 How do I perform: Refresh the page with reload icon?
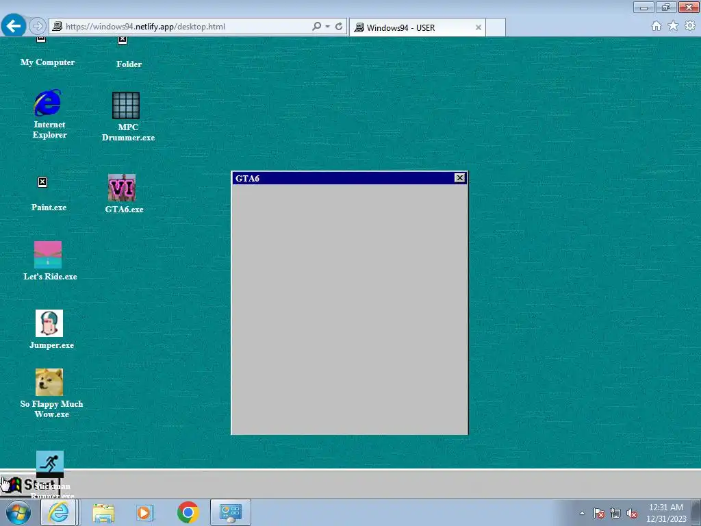pyautogui.click(x=339, y=27)
